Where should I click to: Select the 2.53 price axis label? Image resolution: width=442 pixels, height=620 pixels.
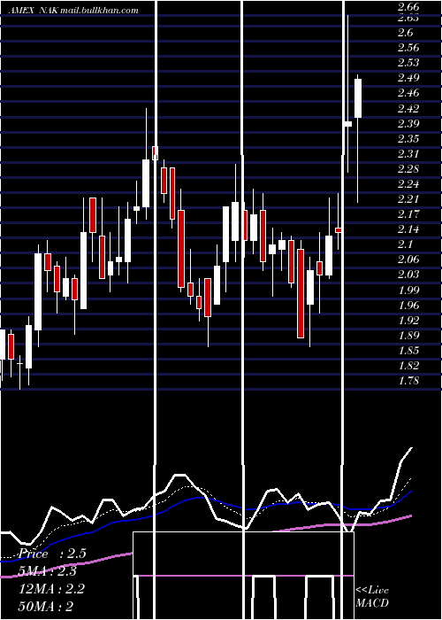(408, 63)
